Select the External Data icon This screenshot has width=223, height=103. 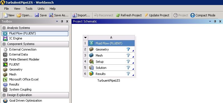pos(5,54)
